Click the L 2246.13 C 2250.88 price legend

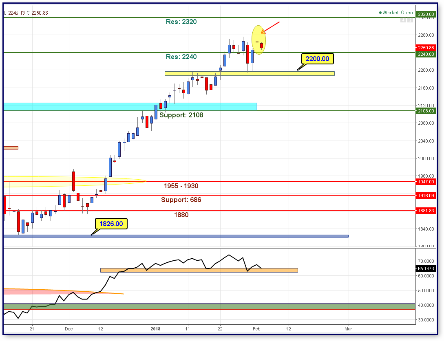(26, 13)
